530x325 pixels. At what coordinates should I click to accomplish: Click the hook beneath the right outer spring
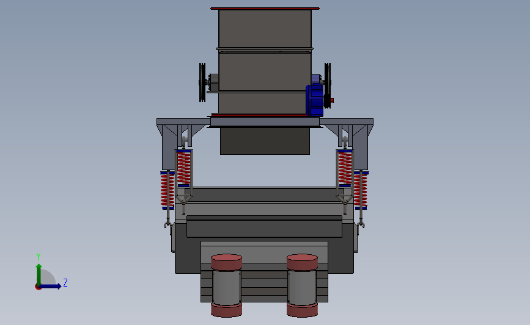coord(361,224)
